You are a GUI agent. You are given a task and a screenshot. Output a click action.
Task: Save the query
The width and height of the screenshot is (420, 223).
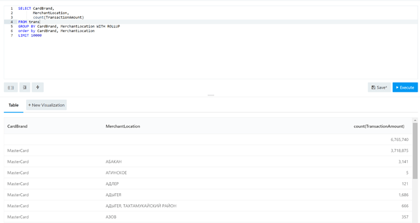click(379, 87)
